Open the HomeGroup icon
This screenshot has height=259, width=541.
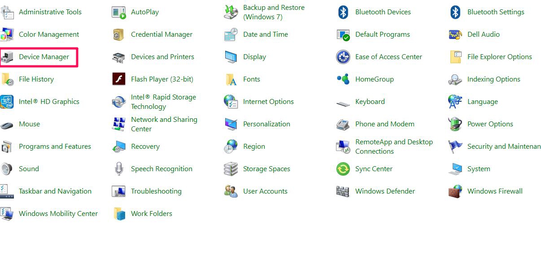(x=343, y=79)
